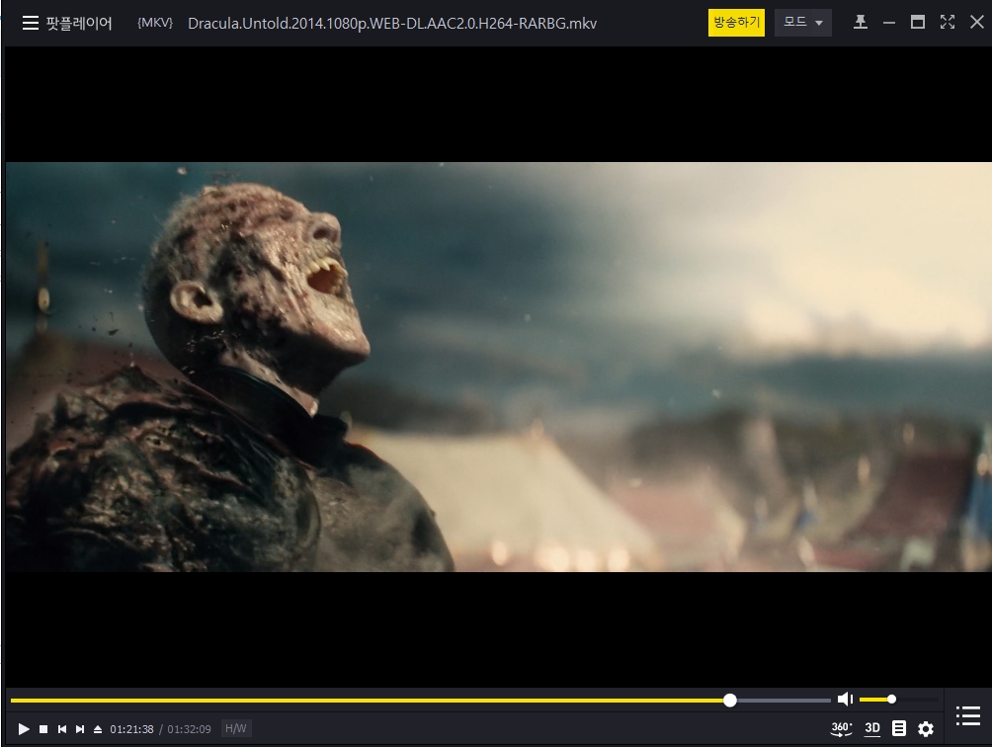Screen dimensions: 992x747
Task: Click the {MKV} format label
Action: click(155, 23)
